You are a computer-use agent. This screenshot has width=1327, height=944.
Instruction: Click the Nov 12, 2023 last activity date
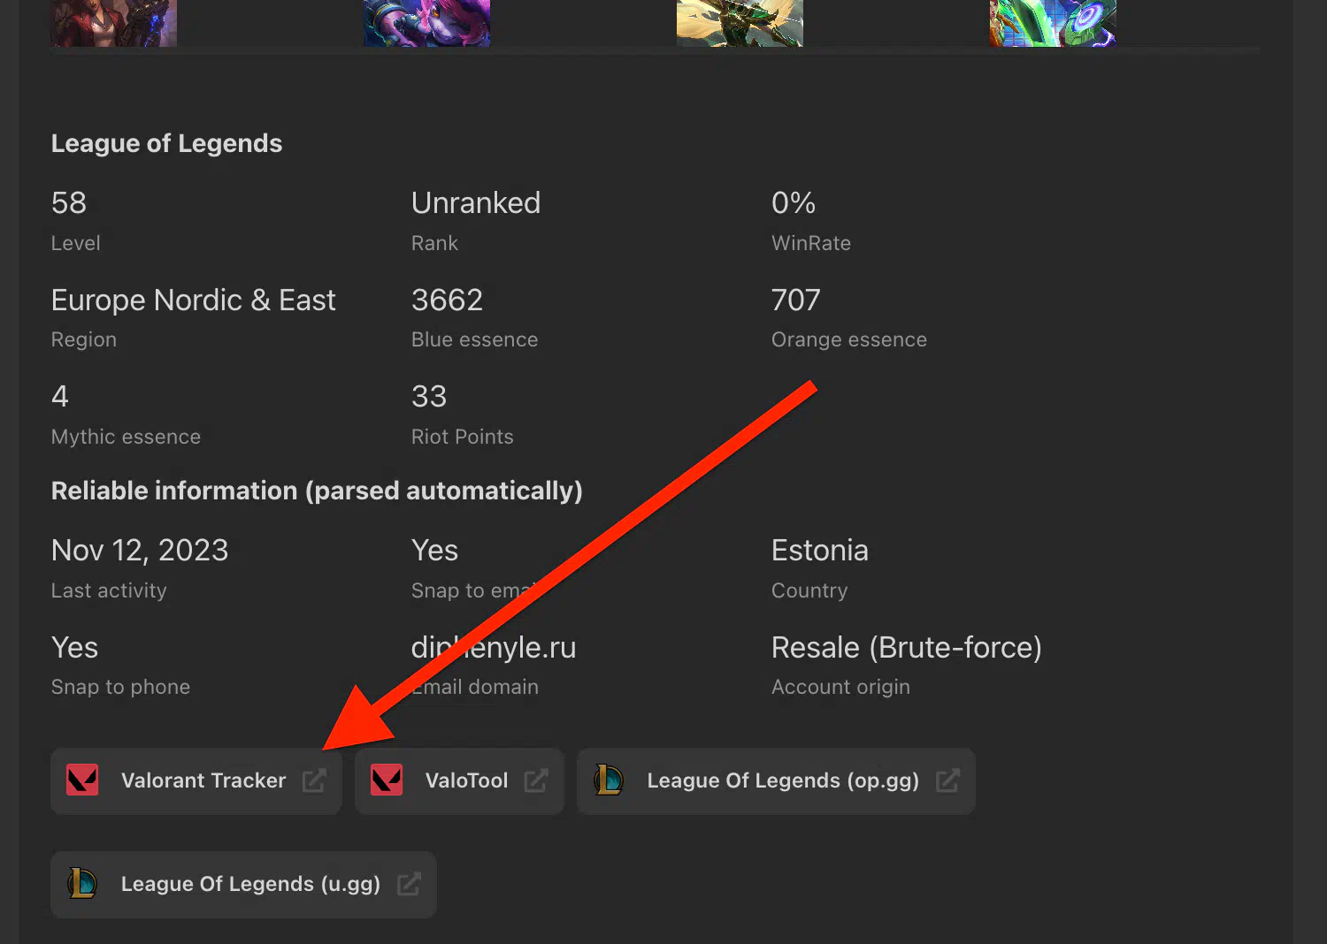click(x=140, y=551)
